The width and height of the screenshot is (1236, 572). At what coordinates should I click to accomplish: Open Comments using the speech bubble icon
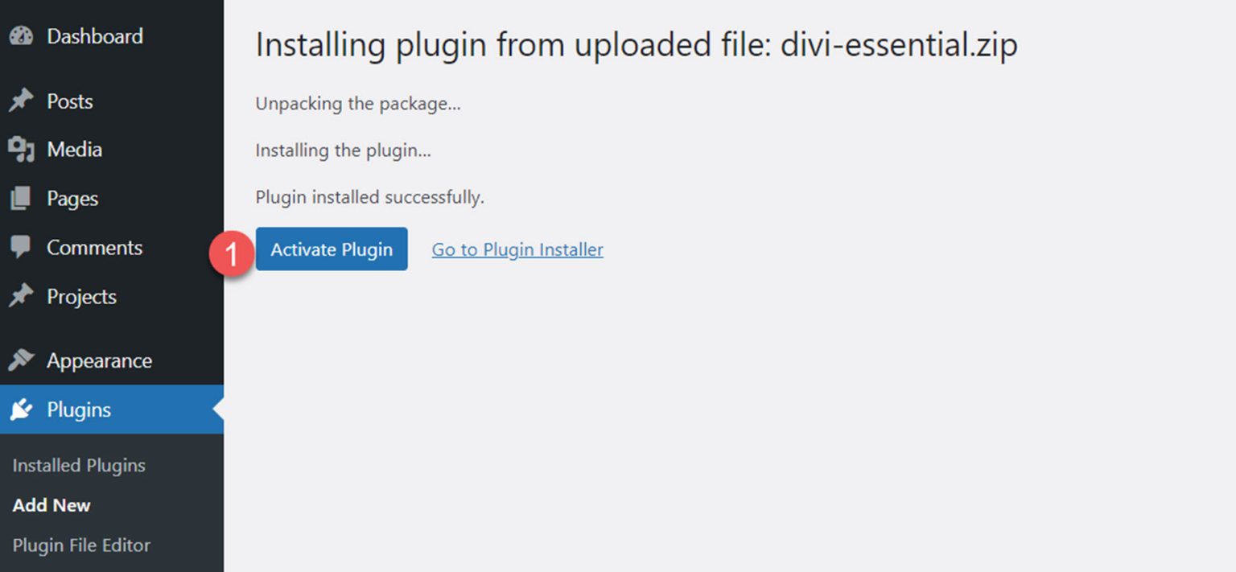(x=21, y=247)
